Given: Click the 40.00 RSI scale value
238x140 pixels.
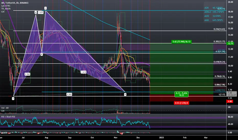Looking at the screenshot, I should pos(230,124).
